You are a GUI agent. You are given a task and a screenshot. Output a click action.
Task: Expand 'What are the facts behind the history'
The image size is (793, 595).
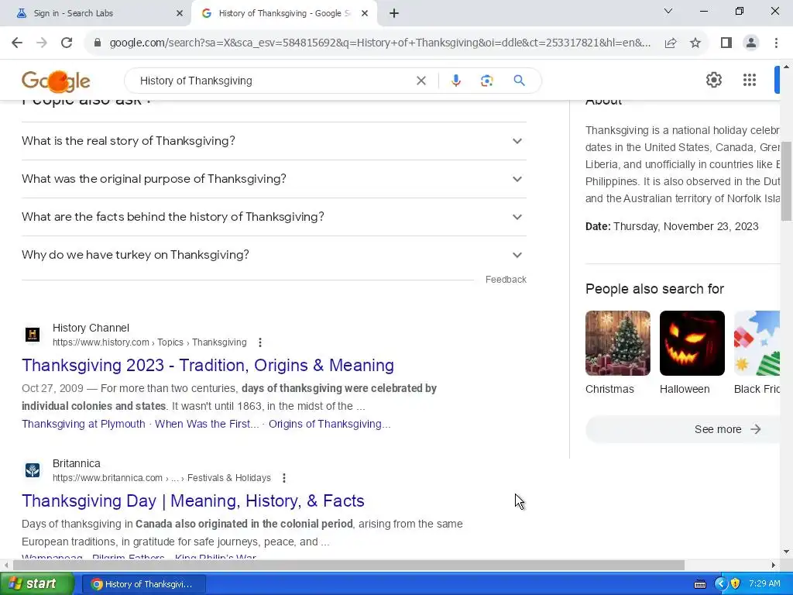[x=274, y=217]
